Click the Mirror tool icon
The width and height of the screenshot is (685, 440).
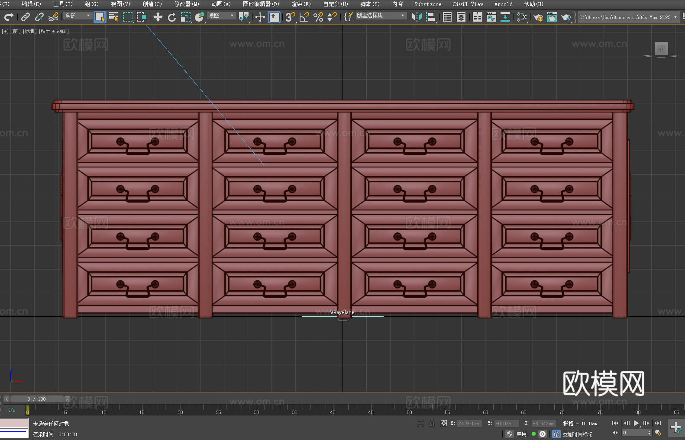[x=417, y=17]
